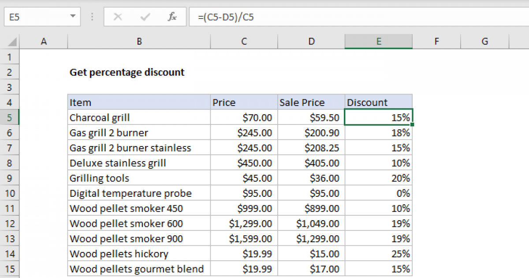Viewport: 529px width, 278px height.
Task: Select column G header
Action: 484,41
